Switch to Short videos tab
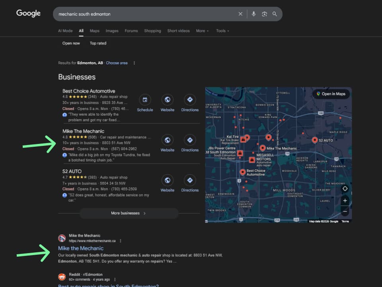Image resolution: width=382 pixels, height=287 pixels. click(178, 31)
